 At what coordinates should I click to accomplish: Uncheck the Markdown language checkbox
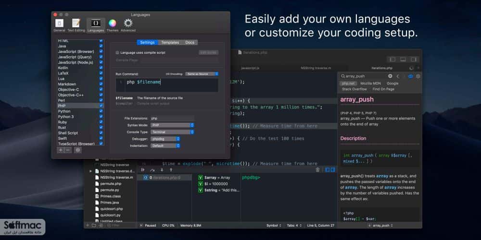pyautogui.click(x=101, y=84)
